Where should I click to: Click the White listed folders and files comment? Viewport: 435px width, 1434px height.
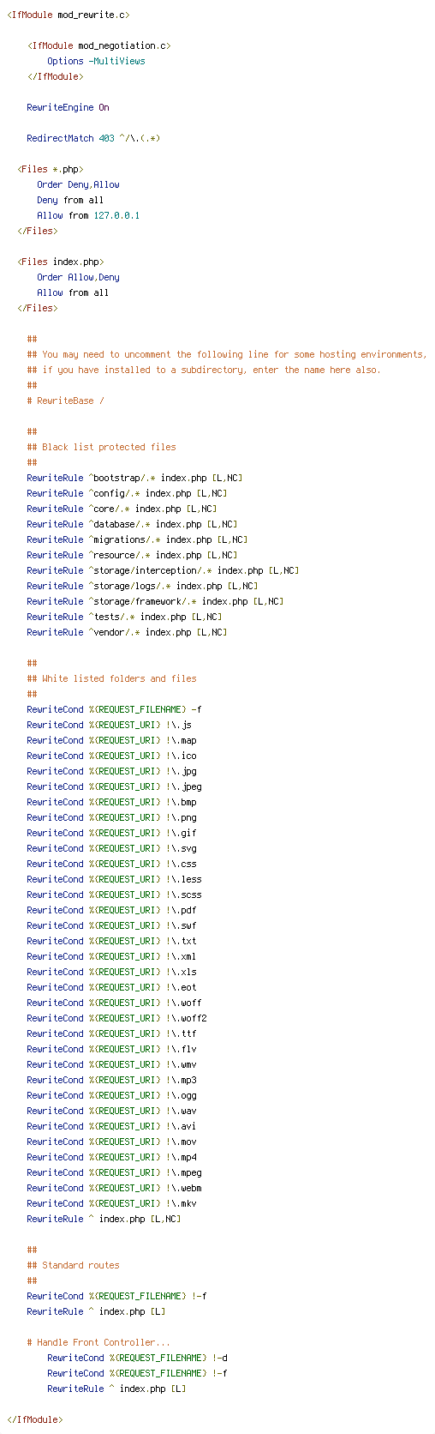(x=111, y=678)
